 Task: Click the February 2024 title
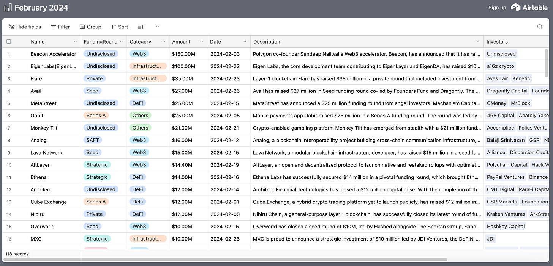click(x=42, y=8)
